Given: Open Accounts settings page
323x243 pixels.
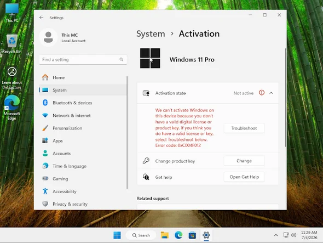Looking at the screenshot, I should [x=83, y=153].
